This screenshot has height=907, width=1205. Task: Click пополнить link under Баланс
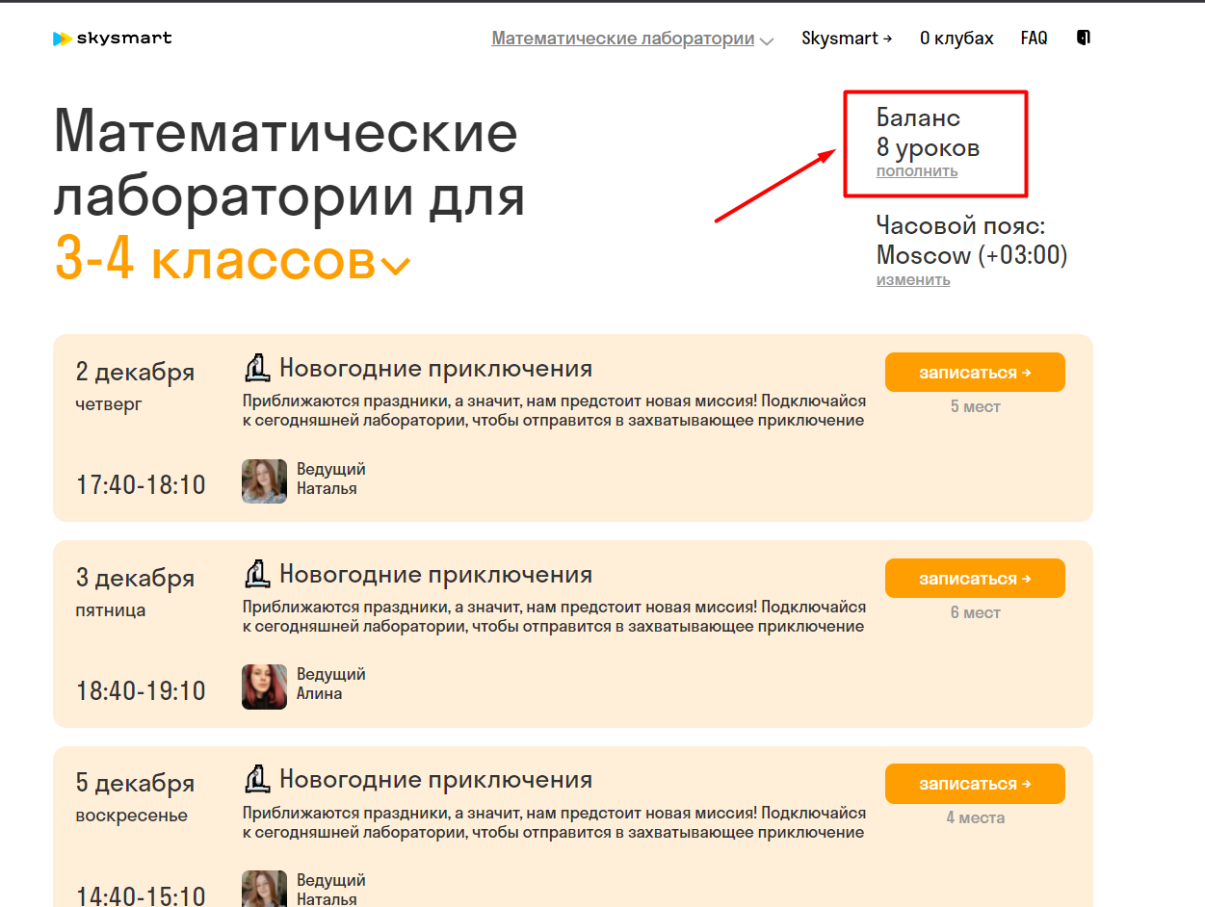pyautogui.click(x=917, y=171)
